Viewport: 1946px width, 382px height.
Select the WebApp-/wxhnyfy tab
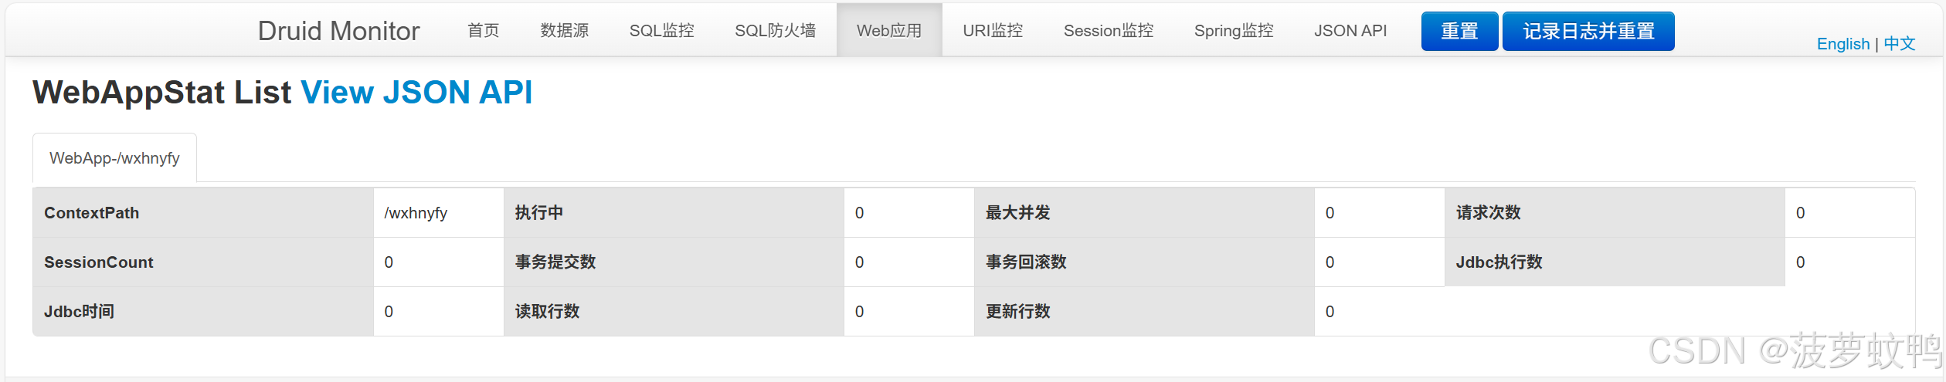(x=114, y=158)
